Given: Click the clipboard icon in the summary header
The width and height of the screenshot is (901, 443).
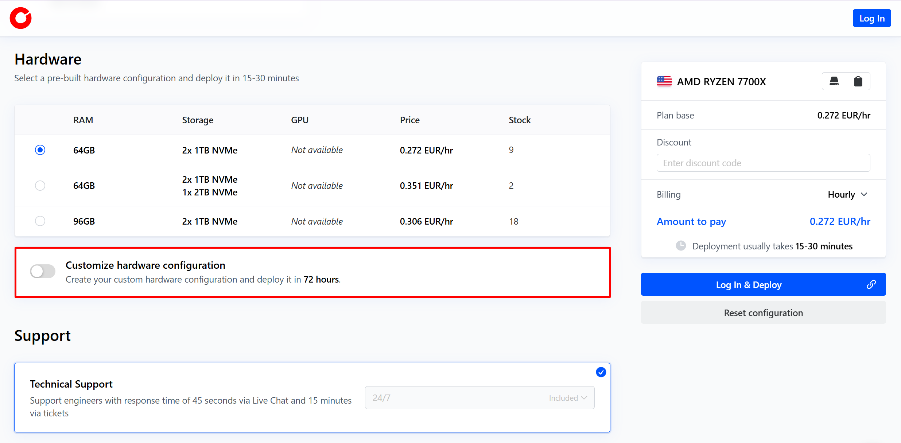Looking at the screenshot, I should (x=858, y=81).
